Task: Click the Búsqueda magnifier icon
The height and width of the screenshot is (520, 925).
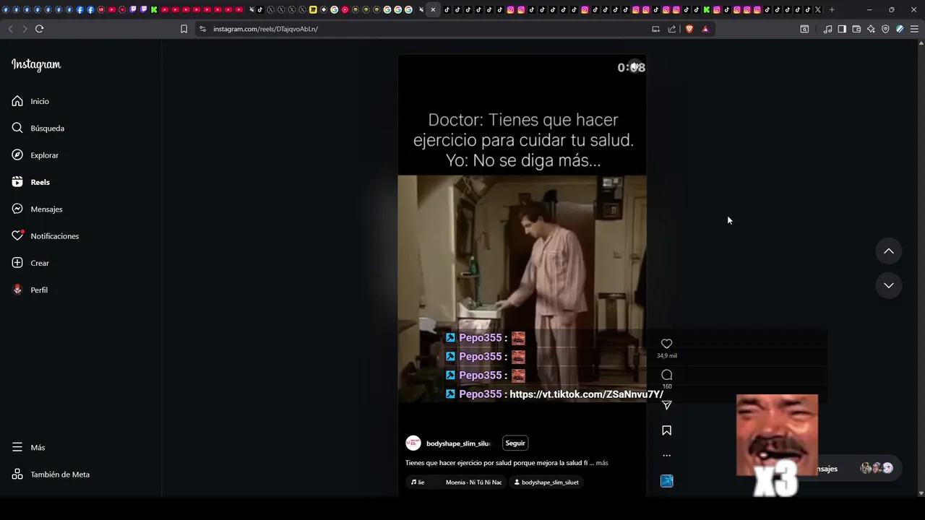Action: [x=17, y=128]
